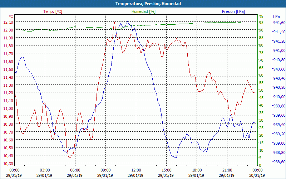Click the 06:00 time axis label
286x179 pixels.
[75, 170]
